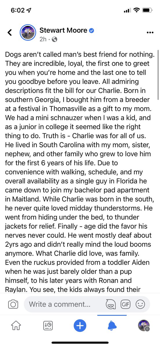
Task: Open the camera to attach a photo
Action: (x=13, y=304)
